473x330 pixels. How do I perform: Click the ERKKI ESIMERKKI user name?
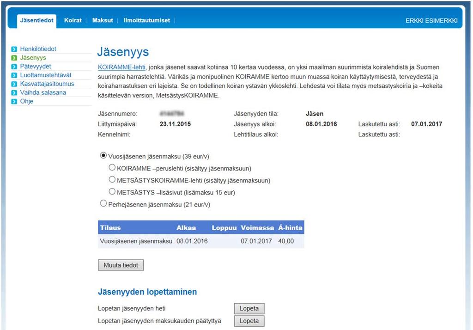(431, 20)
